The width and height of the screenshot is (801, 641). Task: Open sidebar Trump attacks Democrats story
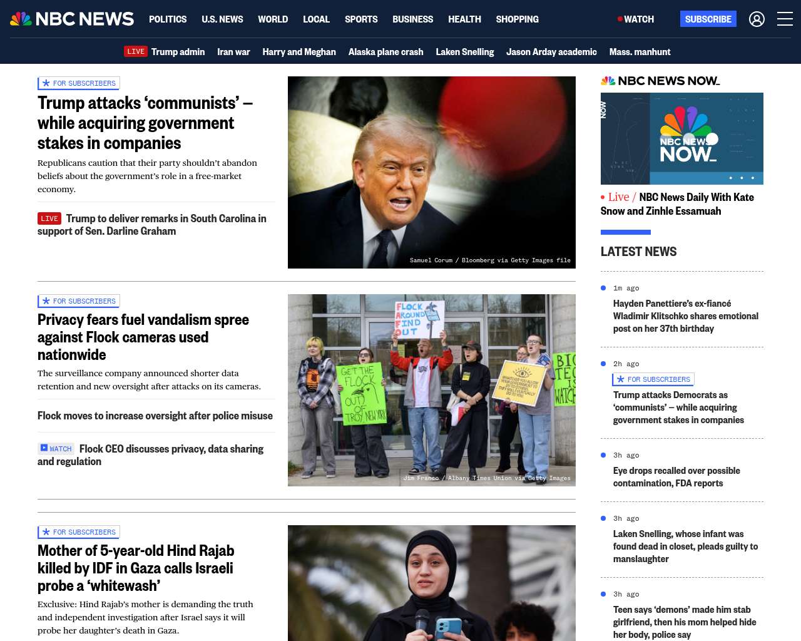pos(678,408)
